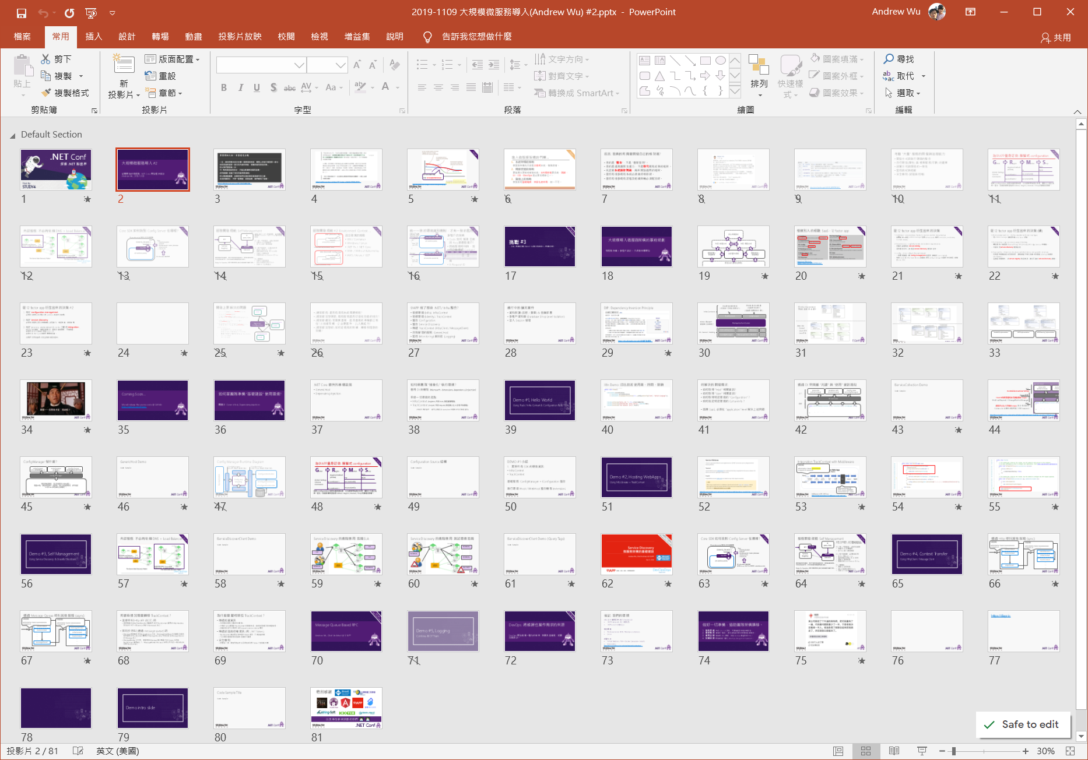Switch to Normal view in status bar
Image resolution: width=1088 pixels, height=760 pixels.
point(838,751)
